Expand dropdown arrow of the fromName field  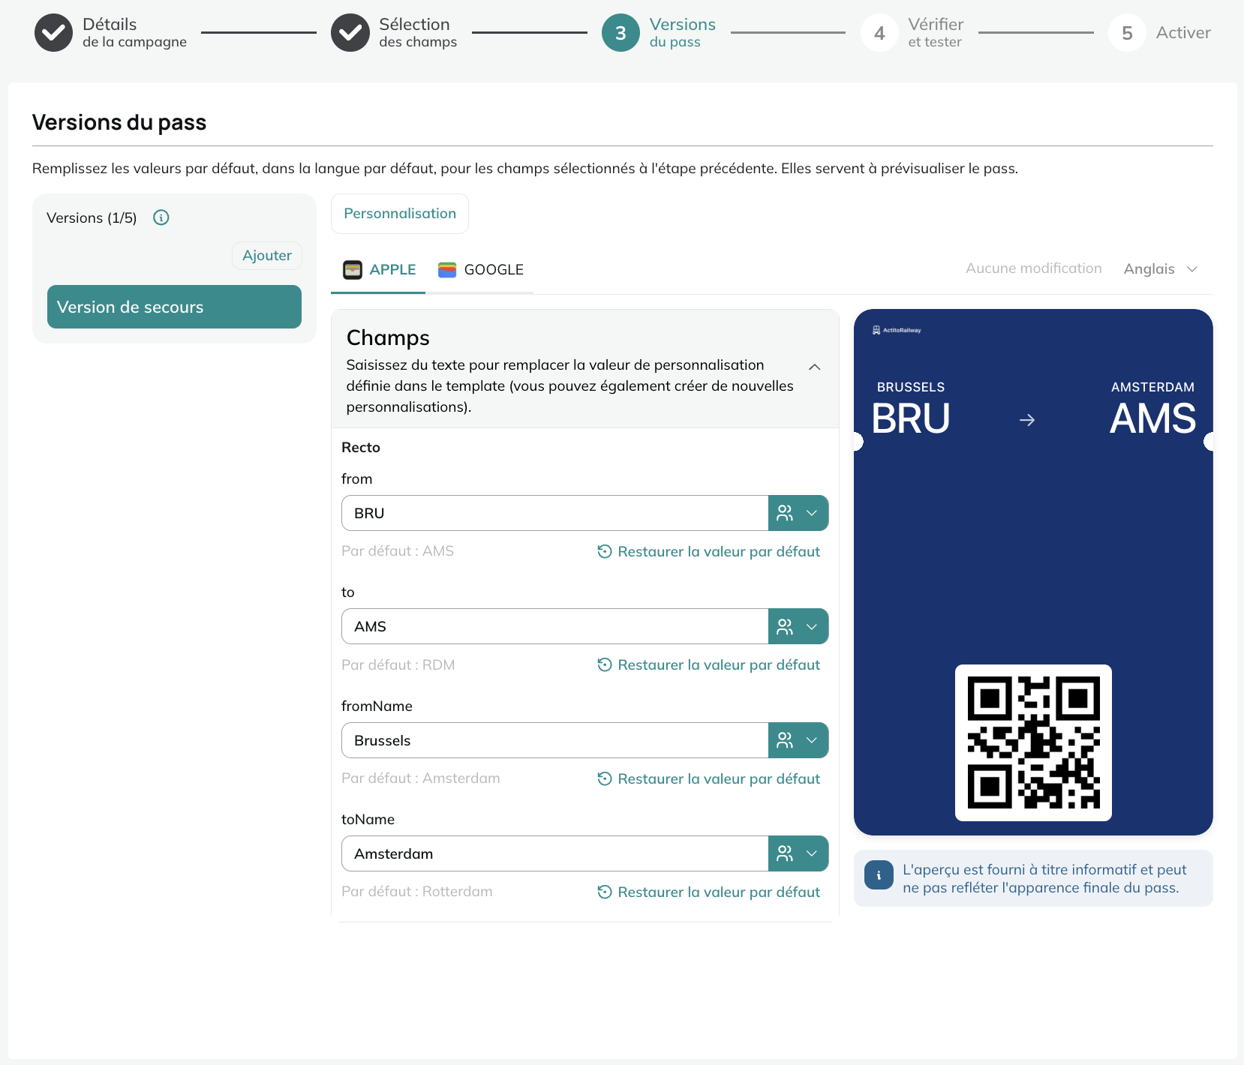(x=812, y=740)
